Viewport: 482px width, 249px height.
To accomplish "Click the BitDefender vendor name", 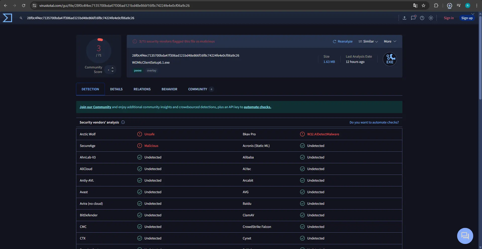I will point(89,215).
